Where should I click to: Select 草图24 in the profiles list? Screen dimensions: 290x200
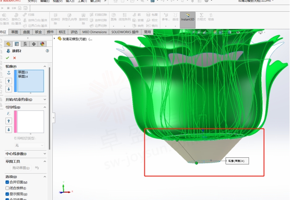pyautogui.click(x=23, y=77)
